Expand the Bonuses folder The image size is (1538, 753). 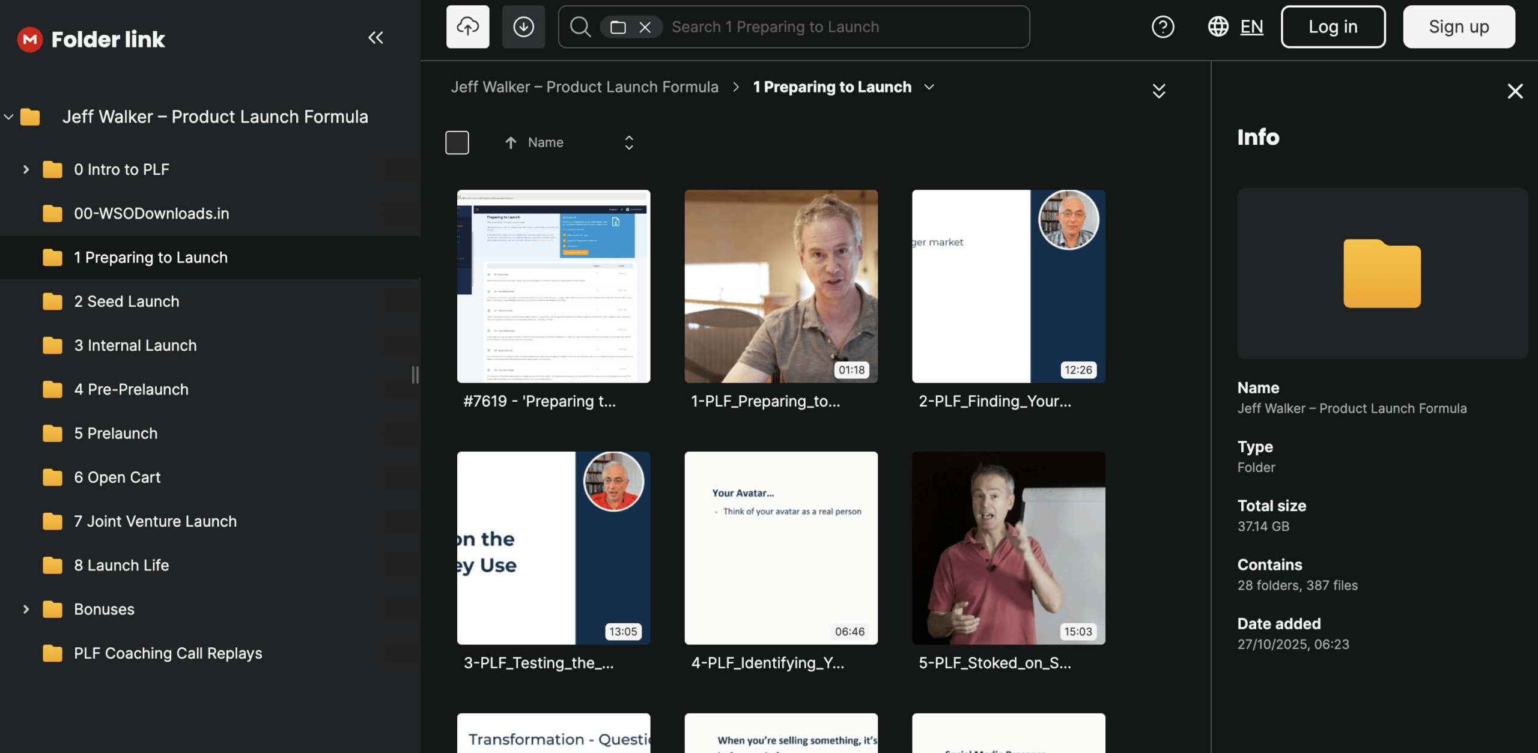click(x=26, y=609)
